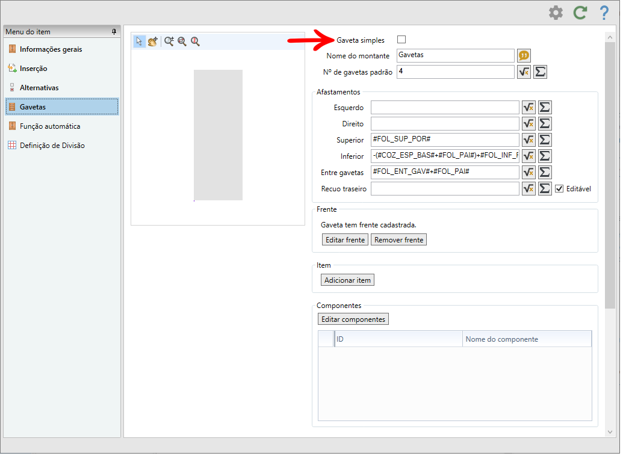Viewport: 623px width, 462px height.
Task: Open Função automática section
Action: [x=62, y=126]
